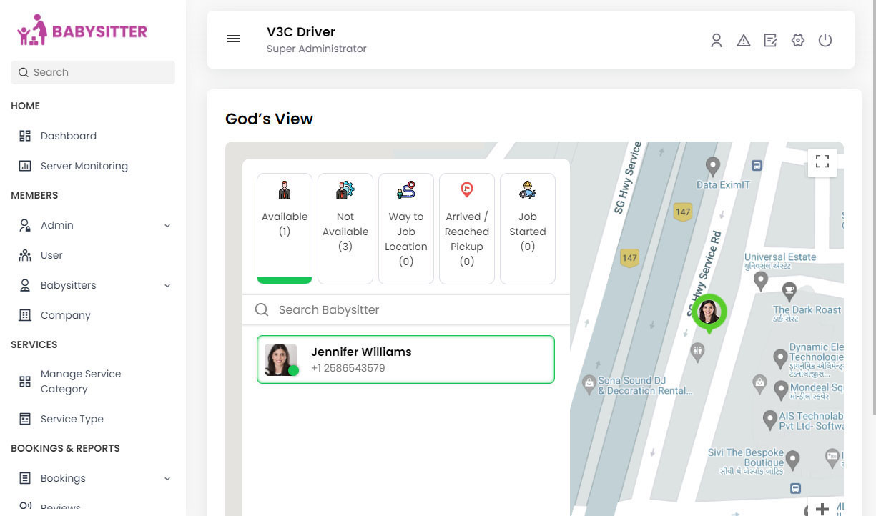
Task: Click the warning alert triangle icon
Action: click(x=744, y=41)
